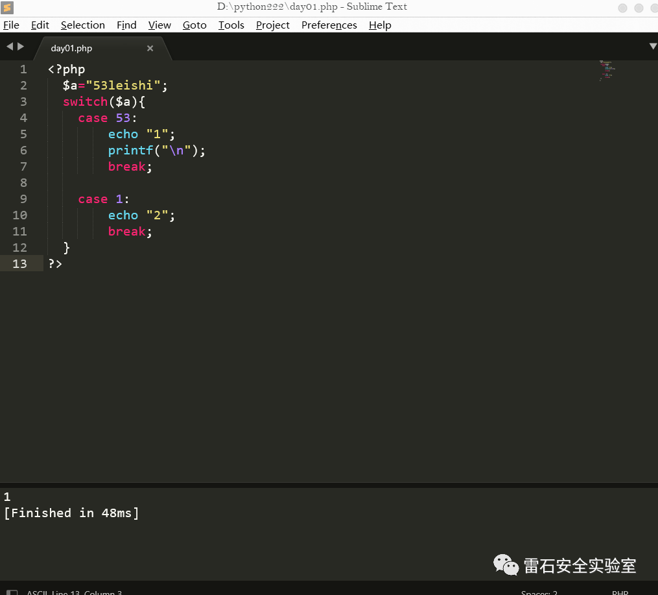Open the Spaces indentation selector in status bar
The height and width of the screenshot is (595, 658).
(x=539, y=592)
